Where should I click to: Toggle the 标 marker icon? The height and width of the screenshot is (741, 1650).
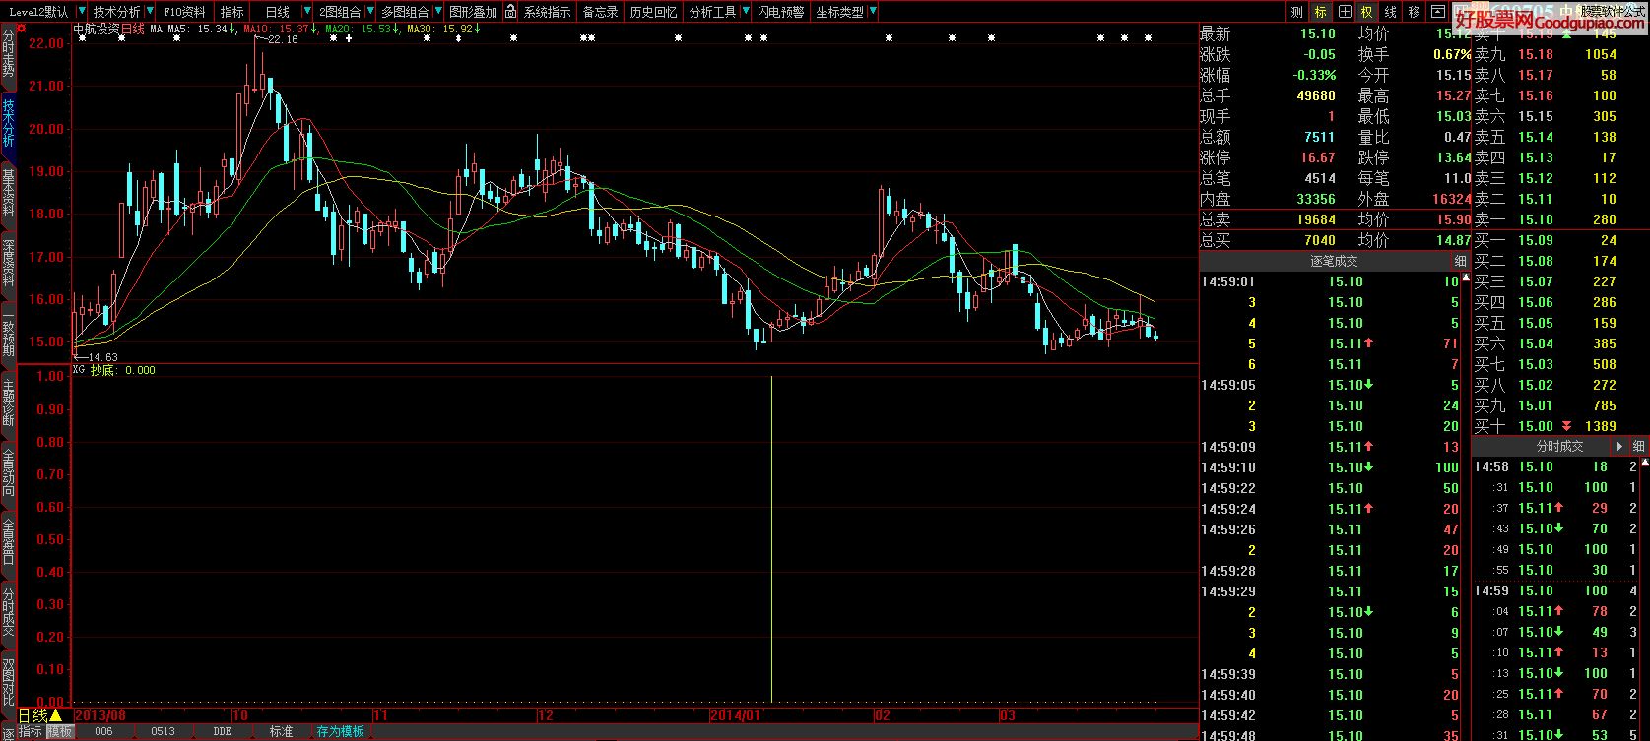[1320, 12]
